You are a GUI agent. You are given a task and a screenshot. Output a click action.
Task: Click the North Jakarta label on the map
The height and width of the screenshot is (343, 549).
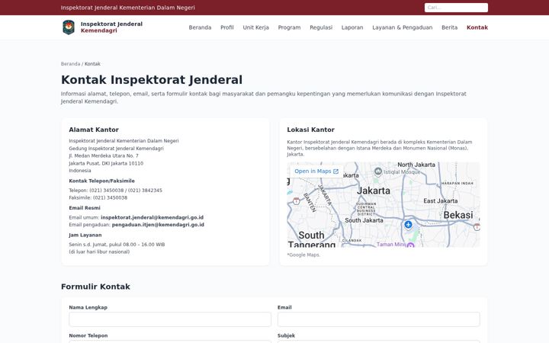(x=416, y=165)
